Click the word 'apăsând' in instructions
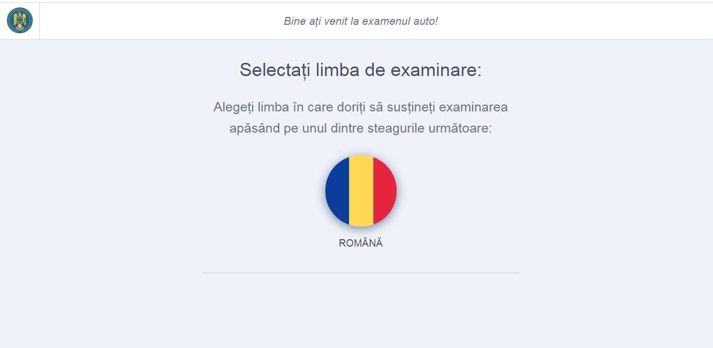The image size is (713, 348). pos(255,128)
